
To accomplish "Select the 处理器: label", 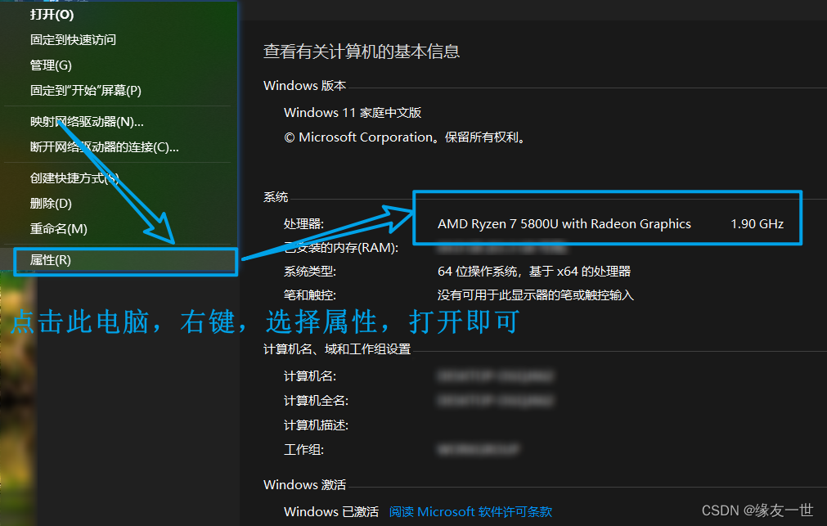I will tap(303, 223).
